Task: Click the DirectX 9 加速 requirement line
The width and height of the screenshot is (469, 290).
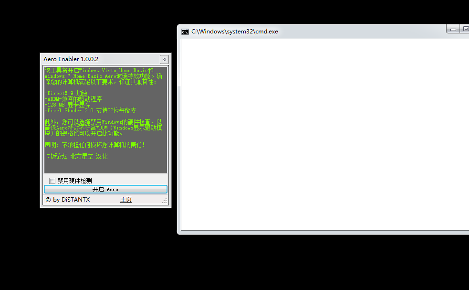Action: pyautogui.click(x=66, y=93)
